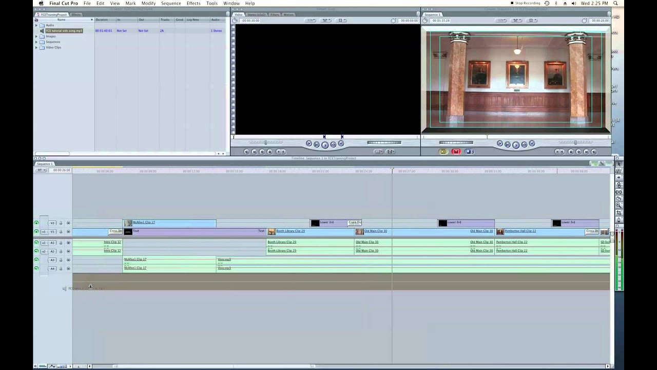Click the Sequence 1 tab in Timeline
This screenshot has width=657, height=370.
(x=44, y=164)
